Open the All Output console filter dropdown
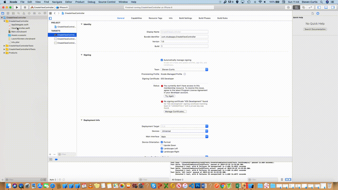338x190 pixels. click(x=177, y=180)
